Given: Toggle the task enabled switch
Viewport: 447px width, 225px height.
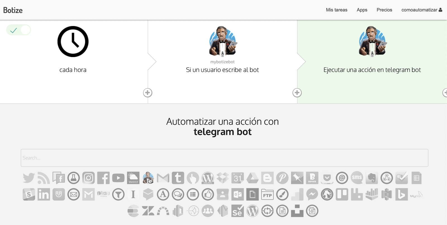Looking at the screenshot, I should pyautogui.click(x=18, y=30).
